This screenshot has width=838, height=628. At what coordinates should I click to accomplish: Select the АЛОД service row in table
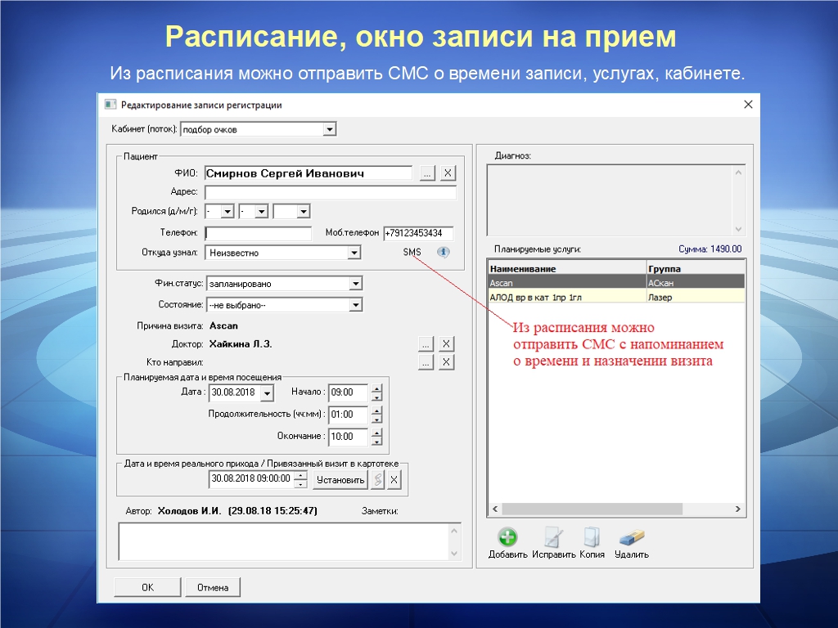coord(566,298)
